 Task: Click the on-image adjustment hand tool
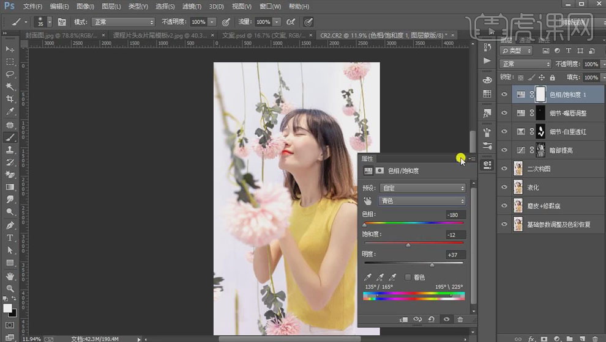point(368,201)
